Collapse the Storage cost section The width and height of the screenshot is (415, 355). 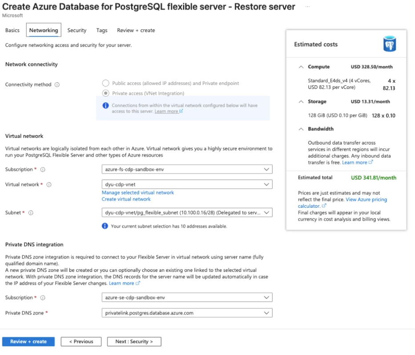[301, 102]
